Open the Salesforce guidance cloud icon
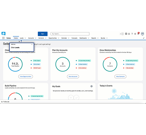 coord(129,34)
